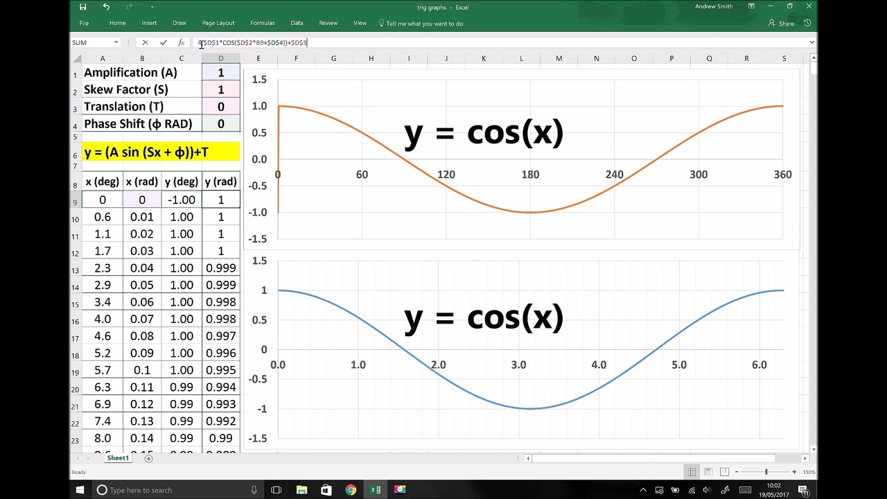The image size is (887, 499).
Task: Click the horizontal scrollbar right arrow
Action: pos(805,458)
